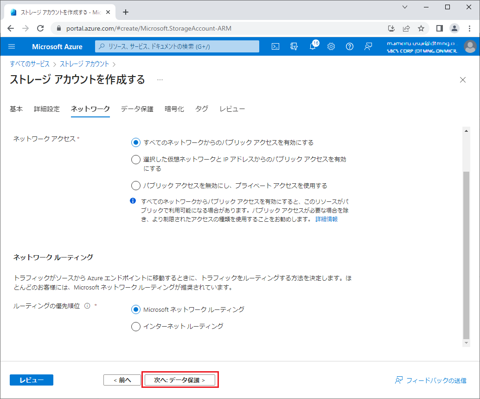Open フィードバックの送信 link
Image resolution: width=480 pixels, height=399 pixels.
(431, 380)
